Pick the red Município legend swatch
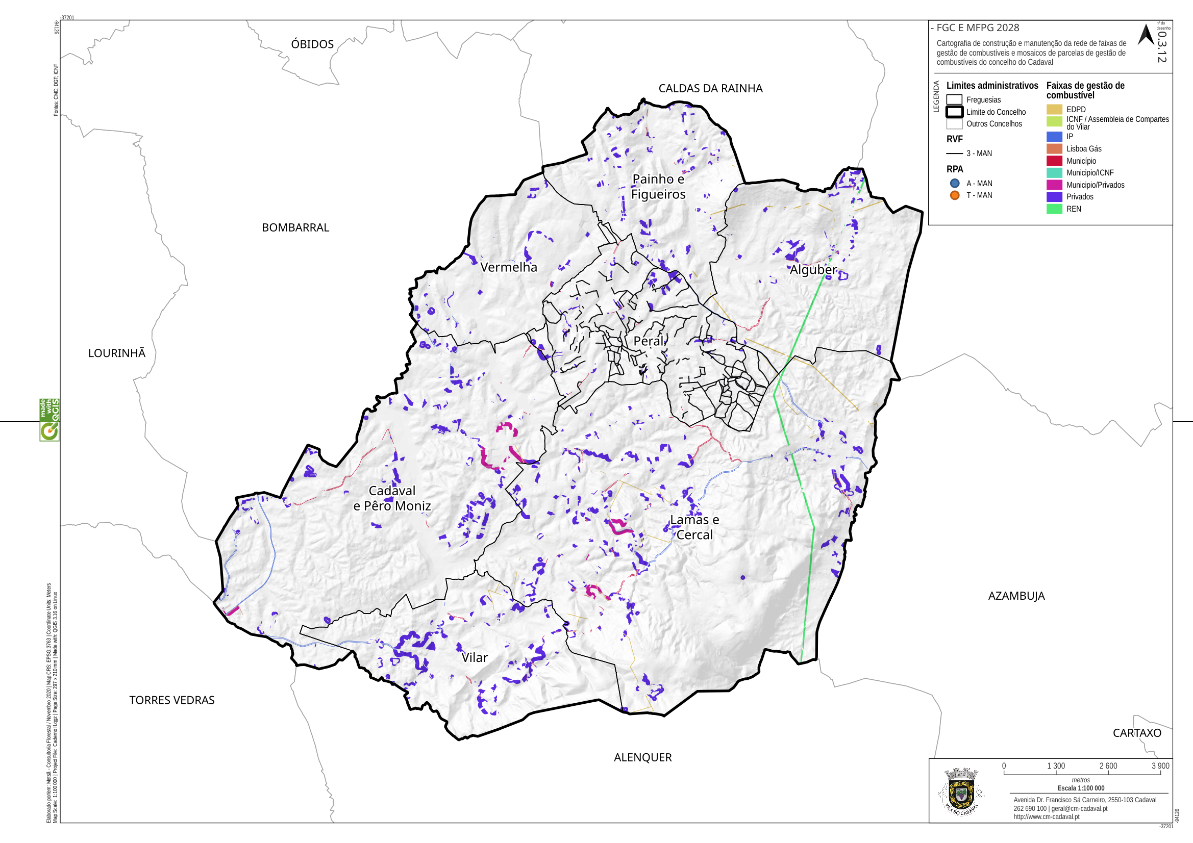Viewport: 1193px width, 843px height. [x=1054, y=161]
